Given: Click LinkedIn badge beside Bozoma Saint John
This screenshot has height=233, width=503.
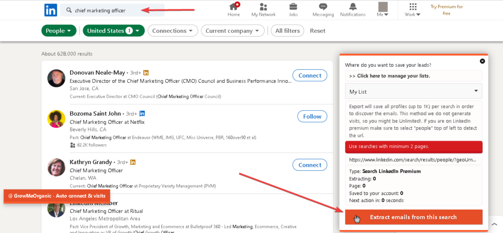Looking at the screenshot, I should tap(142, 113).
